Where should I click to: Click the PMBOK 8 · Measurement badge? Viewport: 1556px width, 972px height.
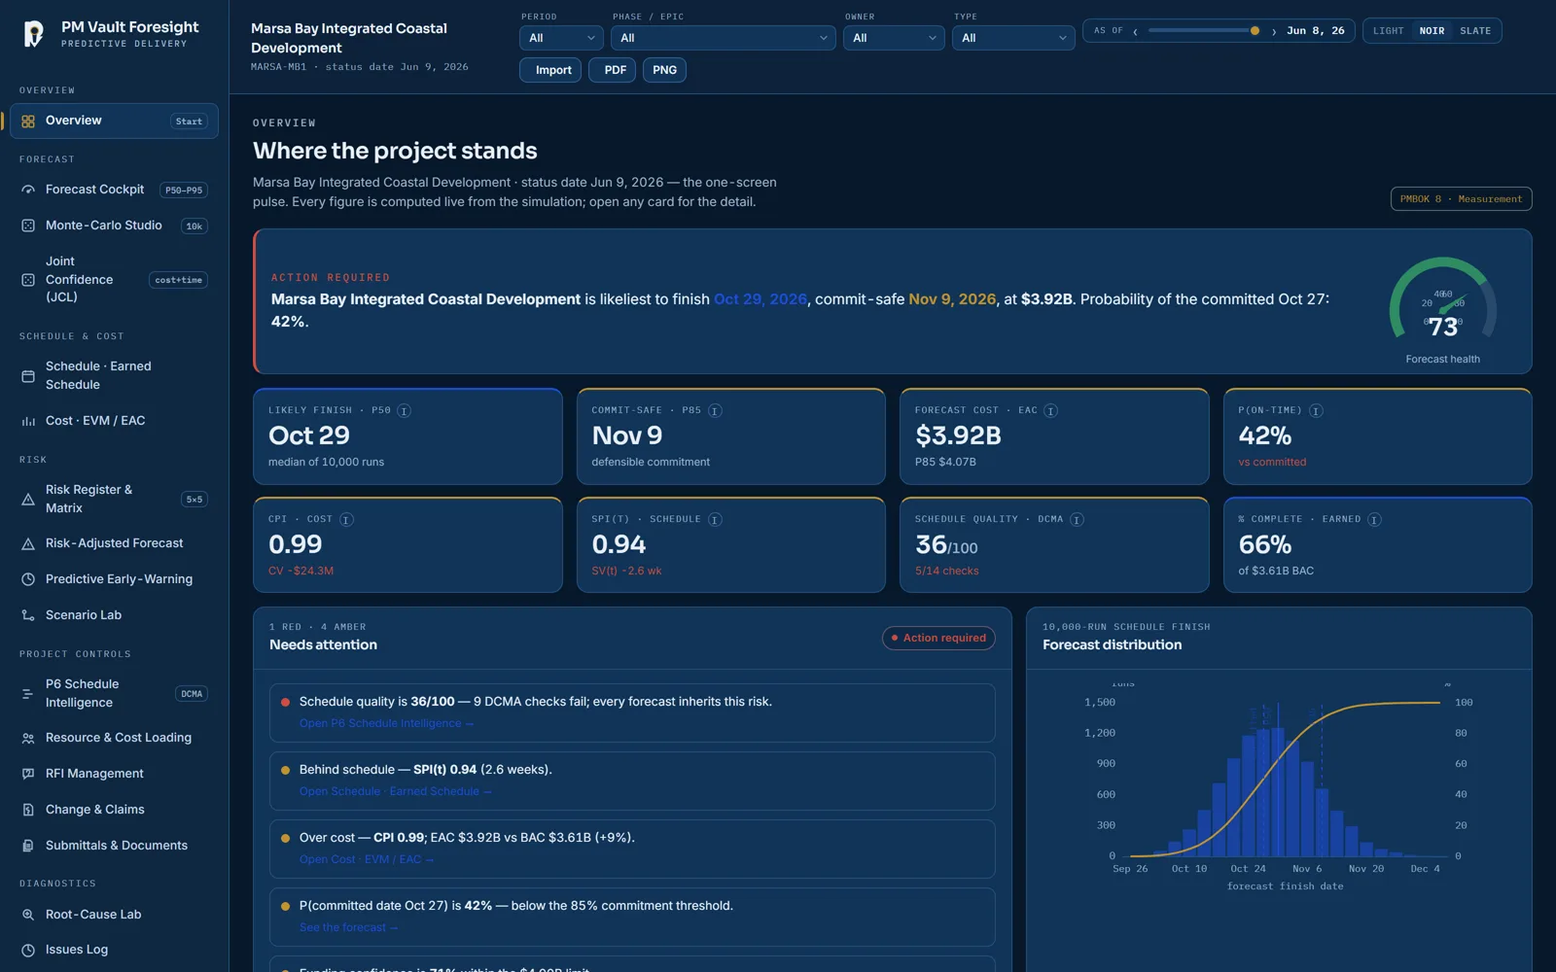pyautogui.click(x=1461, y=199)
